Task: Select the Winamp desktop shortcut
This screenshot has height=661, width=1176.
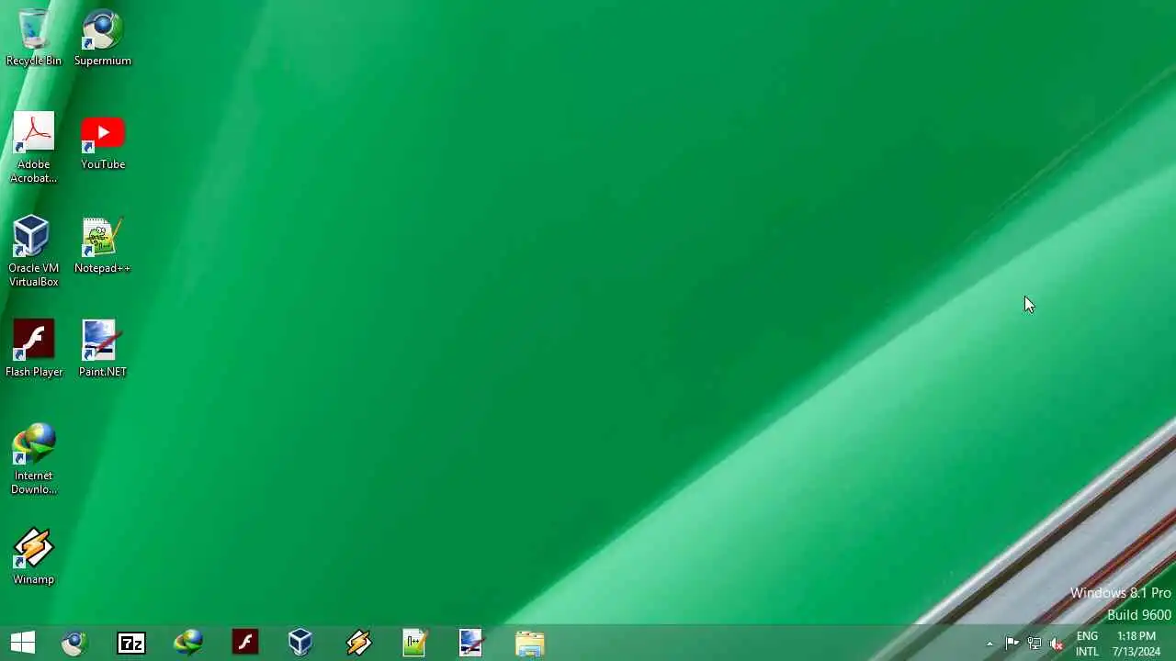Action: [x=34, y=556]
